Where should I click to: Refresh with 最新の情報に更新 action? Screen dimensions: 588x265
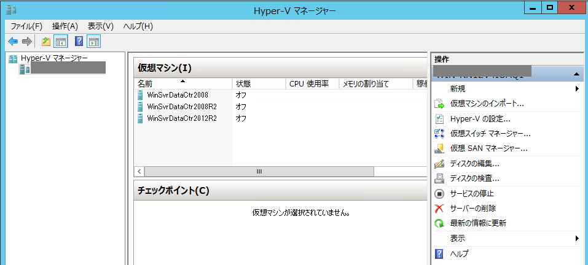pyautogui.click(x=478, y=223)
